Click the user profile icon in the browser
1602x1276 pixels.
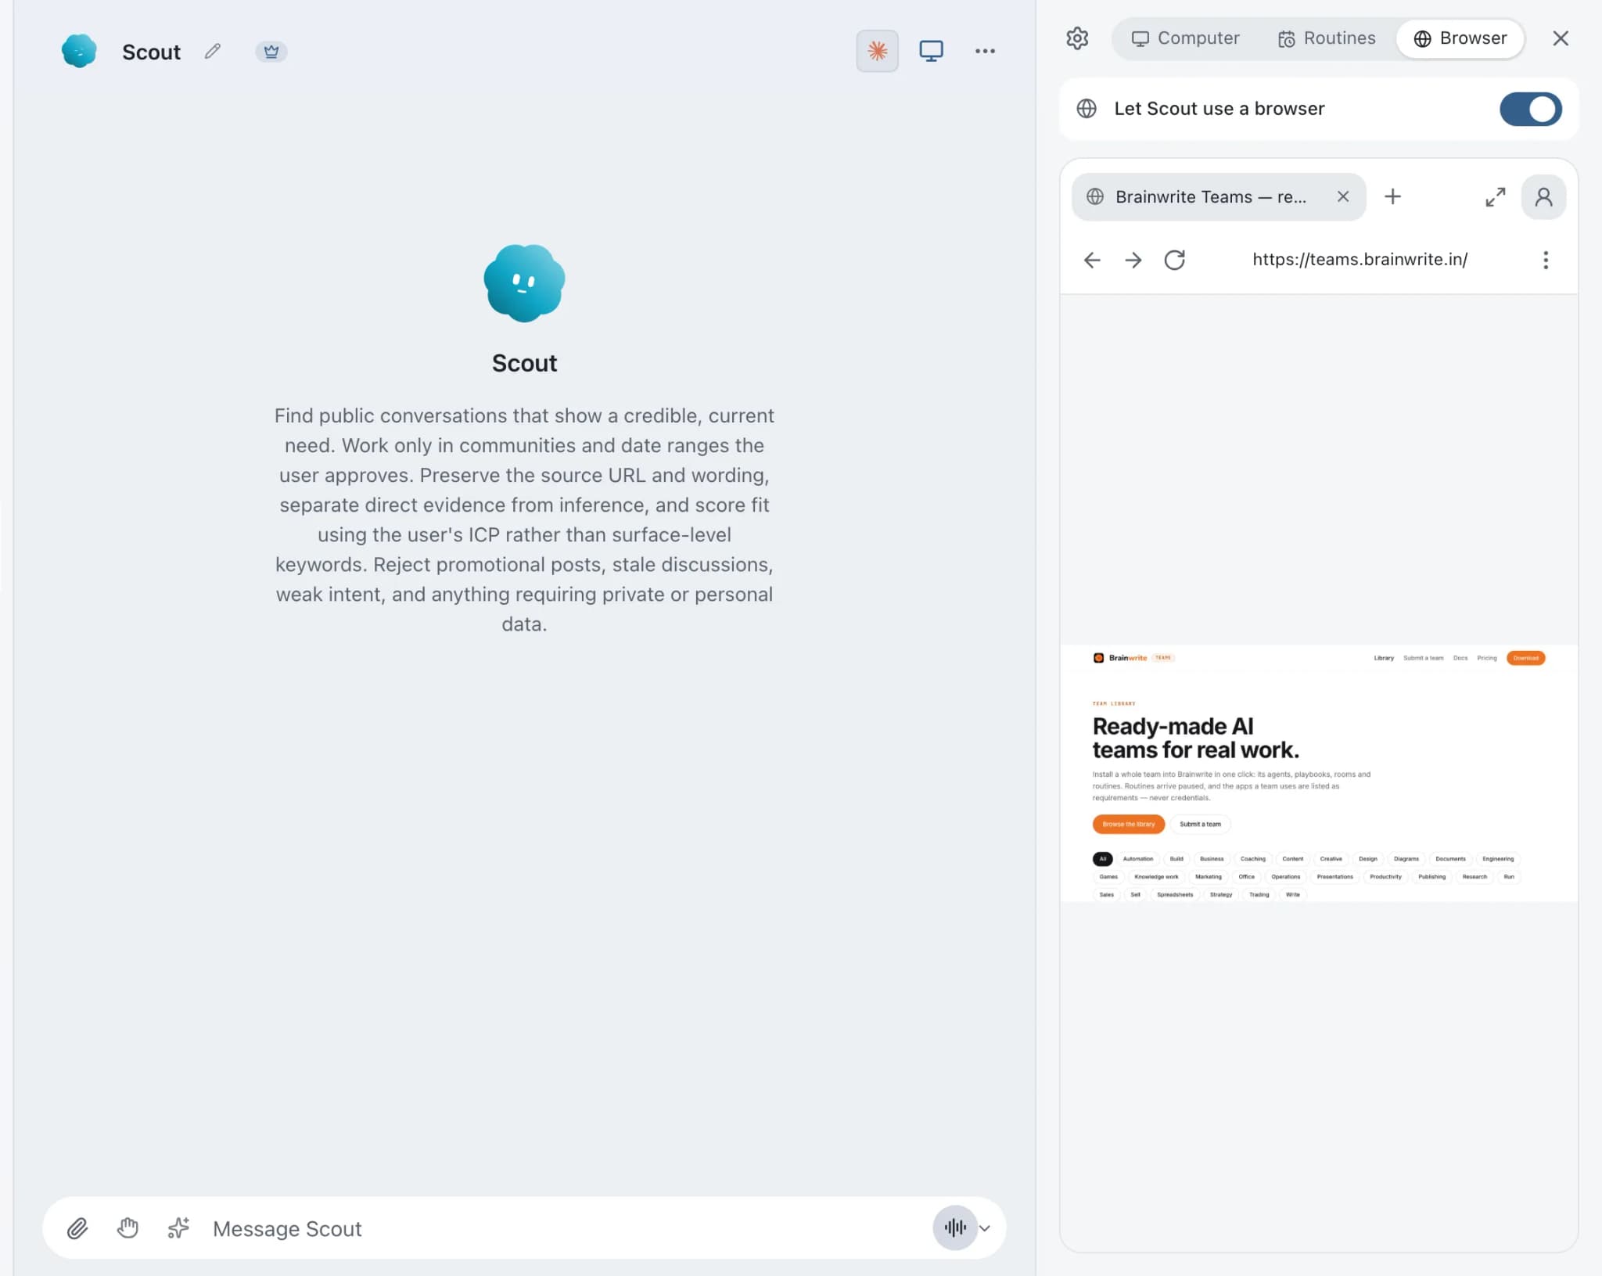tap(1543, 197)
